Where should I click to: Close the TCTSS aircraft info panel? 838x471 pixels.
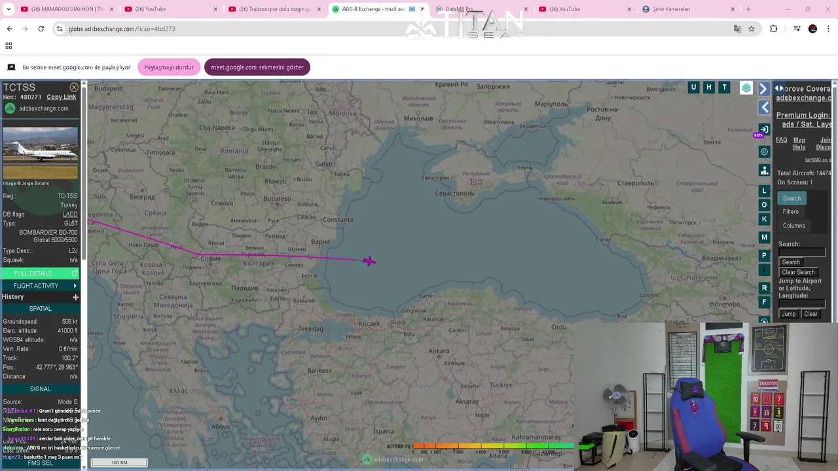coord(74,87)
